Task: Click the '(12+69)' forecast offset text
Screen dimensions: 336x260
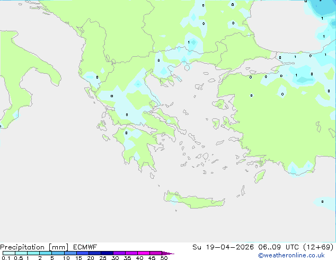Action: point(319,247)
